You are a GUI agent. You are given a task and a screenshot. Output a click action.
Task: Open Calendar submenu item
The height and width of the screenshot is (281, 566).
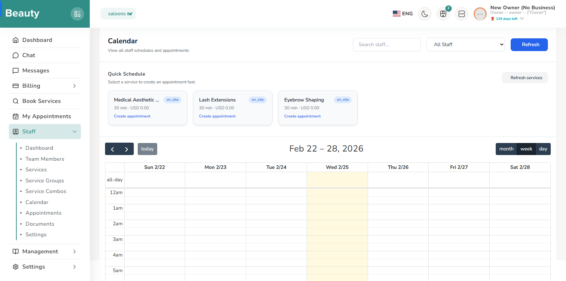[x=37, y=202]
